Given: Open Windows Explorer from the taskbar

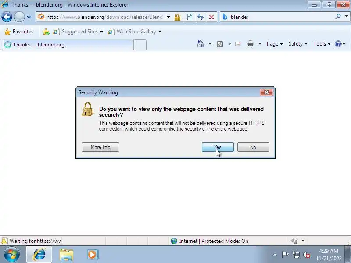Looking at the screenshot, I should click(x=66, y=255).
